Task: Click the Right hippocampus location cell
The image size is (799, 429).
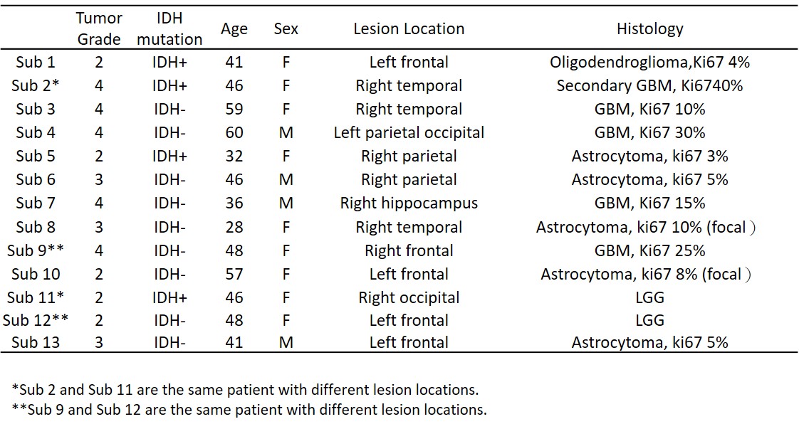Action: point(409,203)
